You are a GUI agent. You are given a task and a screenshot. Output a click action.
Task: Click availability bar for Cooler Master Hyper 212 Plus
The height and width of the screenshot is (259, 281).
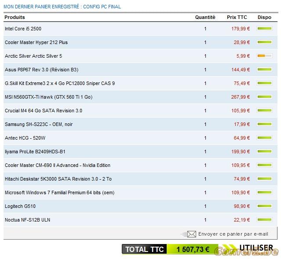[x=265, y=42]
